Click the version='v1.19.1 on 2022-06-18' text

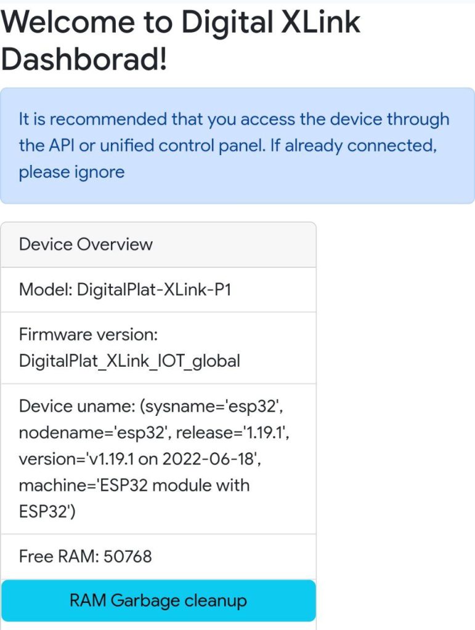pyautogui.click(x=135, y=460)
